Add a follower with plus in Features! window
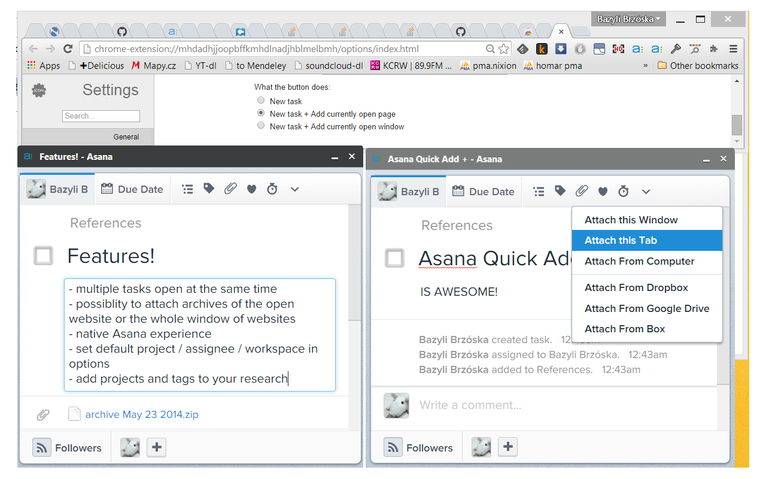The image size is (766, 479). tap(156, 447)
